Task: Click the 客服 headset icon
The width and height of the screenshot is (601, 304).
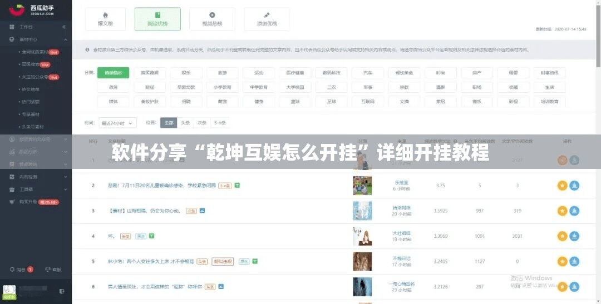Action: coord(48,270)
